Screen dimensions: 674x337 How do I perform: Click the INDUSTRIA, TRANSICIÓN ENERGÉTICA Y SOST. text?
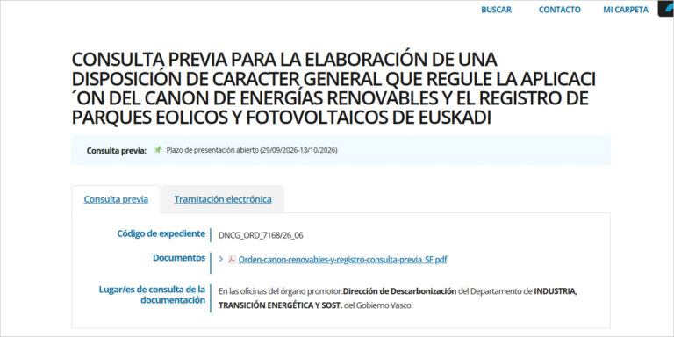398,298
